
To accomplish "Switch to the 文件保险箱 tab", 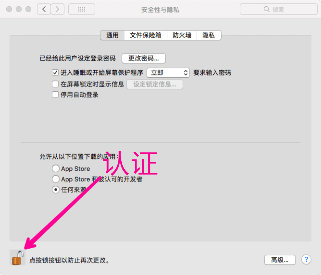I will (x=145, y=35).
